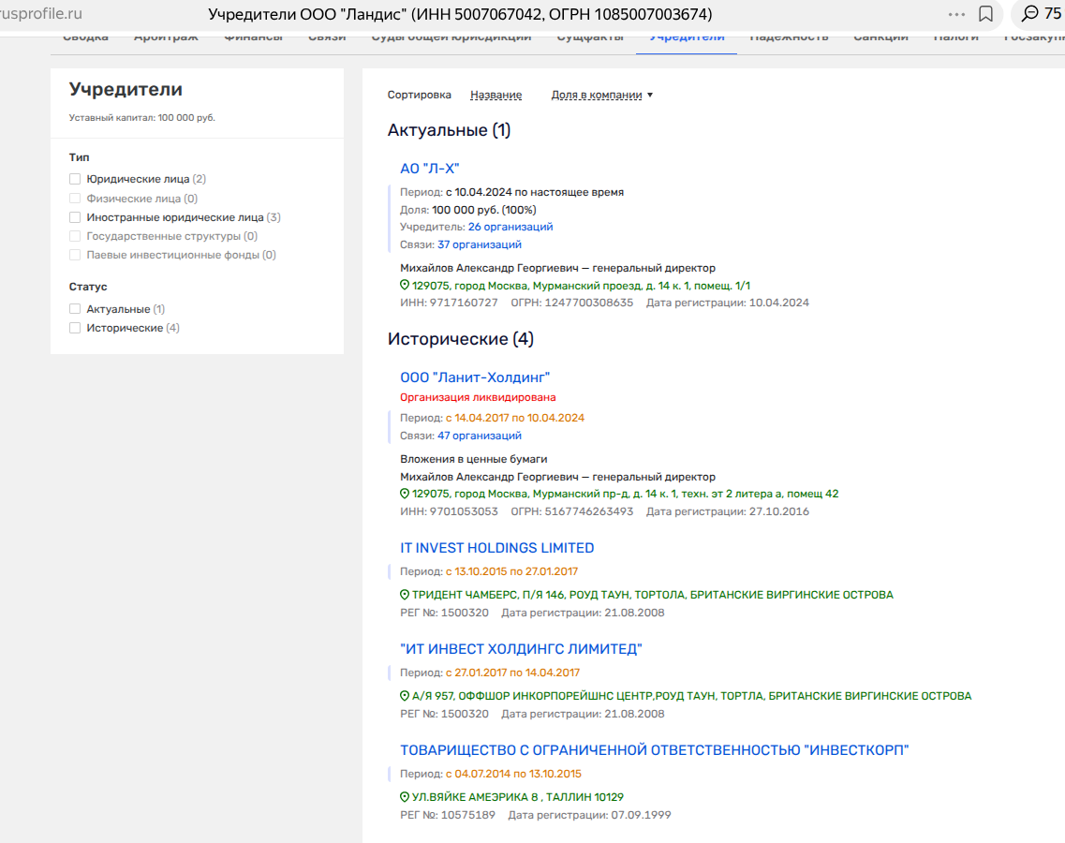Toggle the Исторические status checkbox
This screenshot has width=1065, height=843.
pyautogui.click(x=75, y=328)
